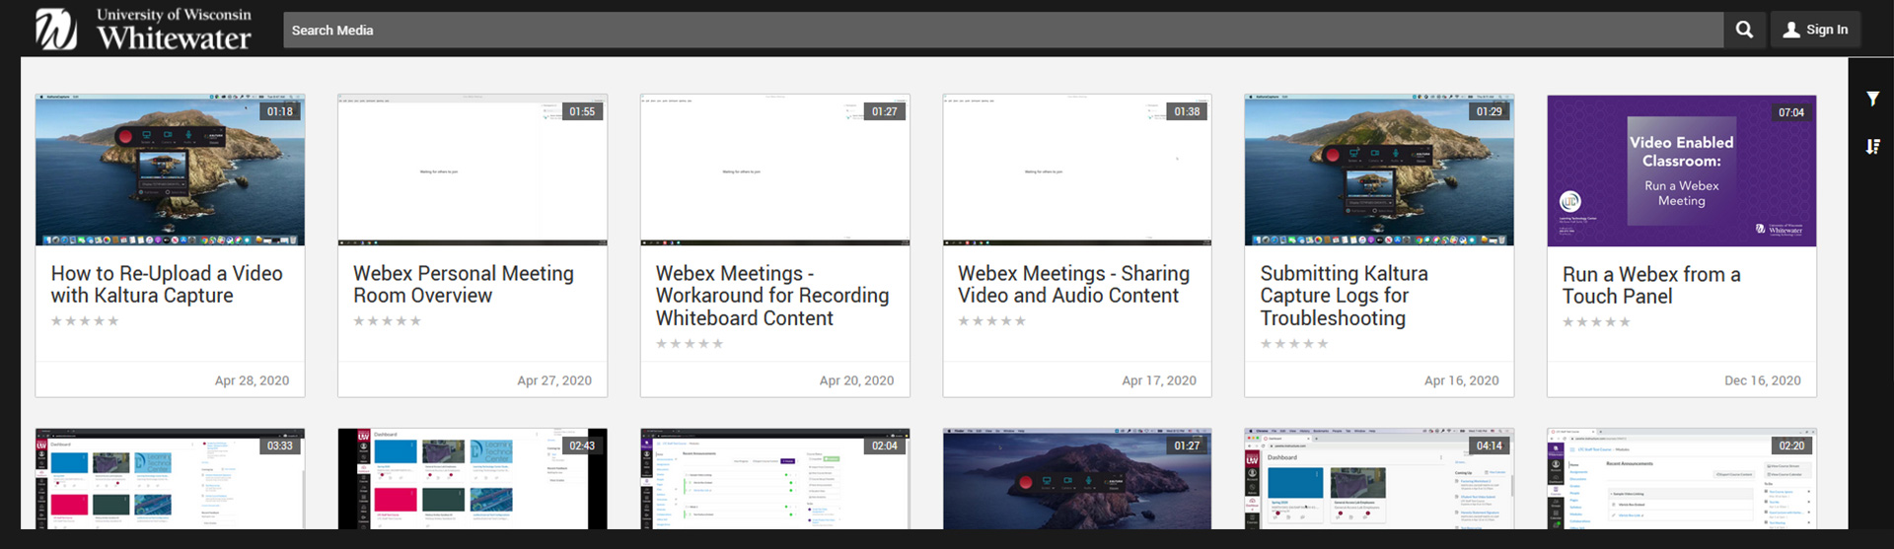This screenshot has width=1894, height=549.
Task: Click the Dec 16, 2020 date text
Action: click(x=1762, y=380)
